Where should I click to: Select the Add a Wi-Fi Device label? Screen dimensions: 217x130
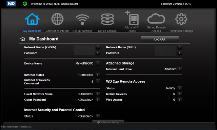pyautogui.click(x=132, y=29)
